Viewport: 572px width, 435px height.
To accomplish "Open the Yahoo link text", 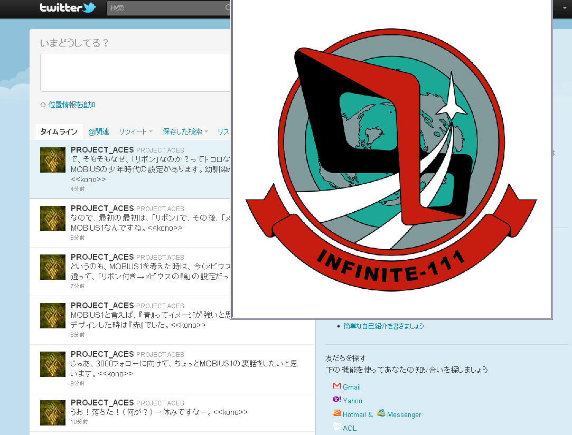I will click(352, 401).
